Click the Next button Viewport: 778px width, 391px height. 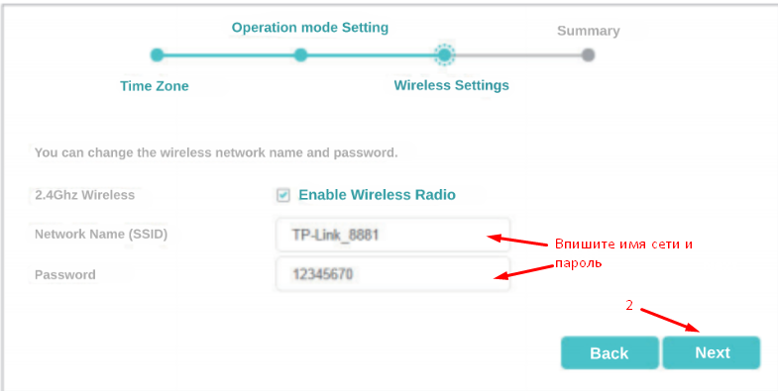(712, 352)
